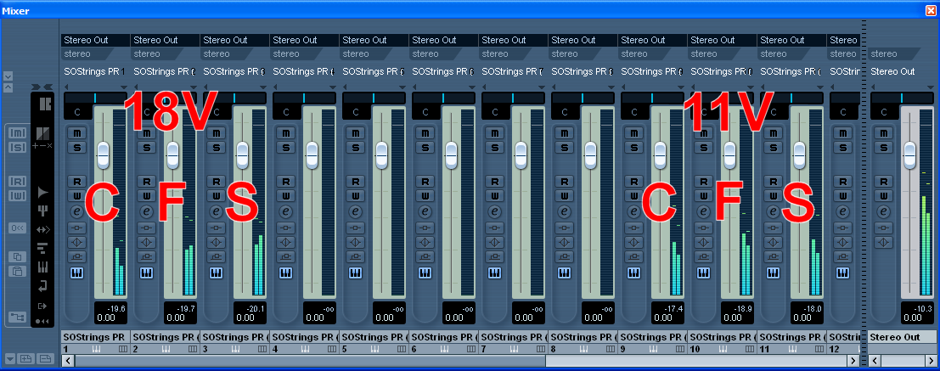Click the copy channel settings icon

17,256
